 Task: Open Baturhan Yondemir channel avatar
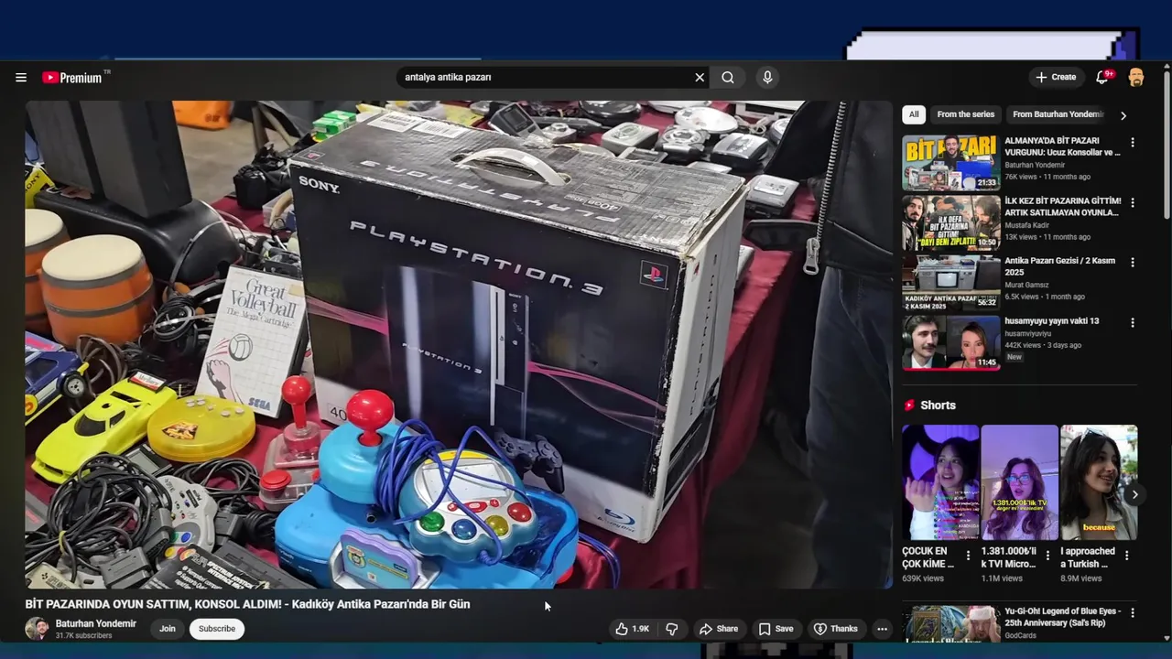click(37, 629)
